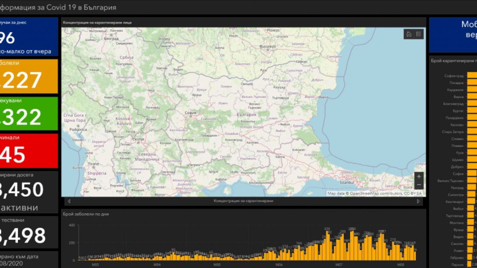Image resolution: width=477 pixels, height=268 pixels.
Task: Open the map legend list icon
Action: click(x=419, y=34)
